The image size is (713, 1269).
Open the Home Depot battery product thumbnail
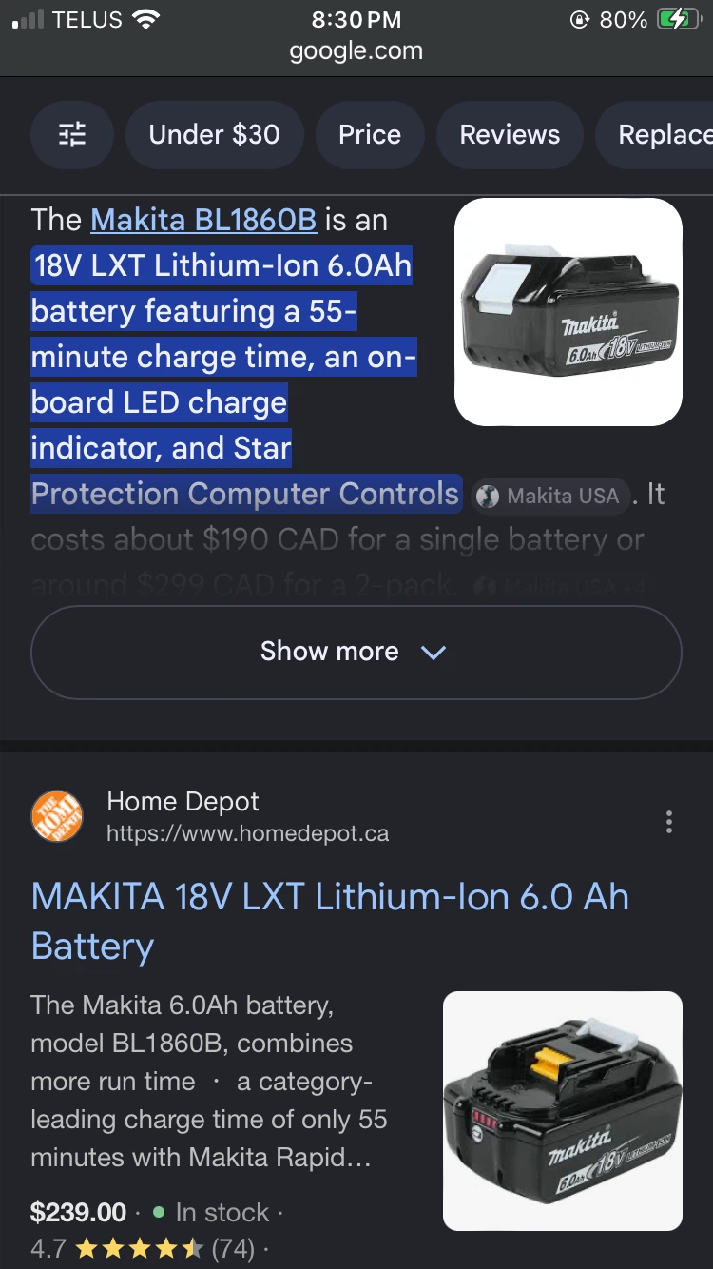point(563,1111)
